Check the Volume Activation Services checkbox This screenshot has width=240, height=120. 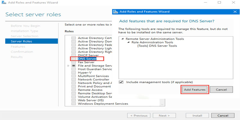click(x=73, y=97)
